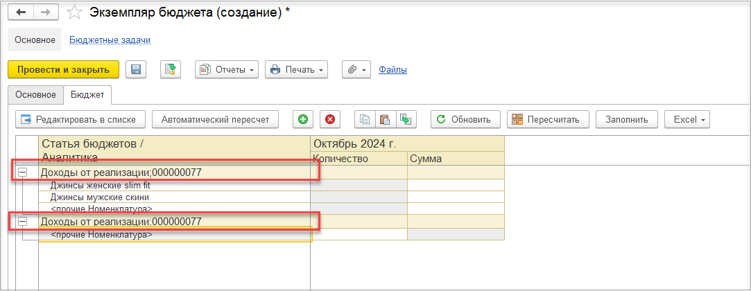Open the Печать dropdown menu
The width and height of the screenshot is (751, 291).
coord(297,69)
